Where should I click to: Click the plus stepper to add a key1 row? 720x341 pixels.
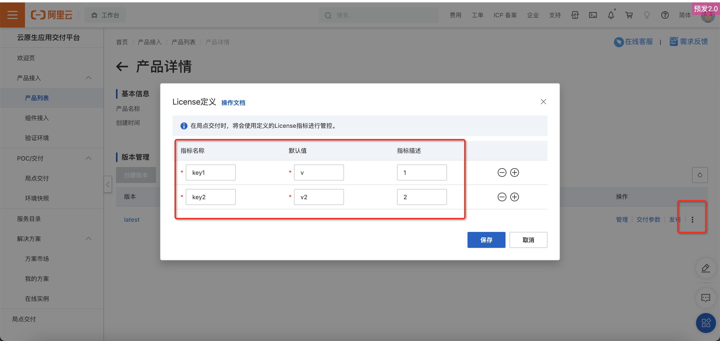click(515, 172)
